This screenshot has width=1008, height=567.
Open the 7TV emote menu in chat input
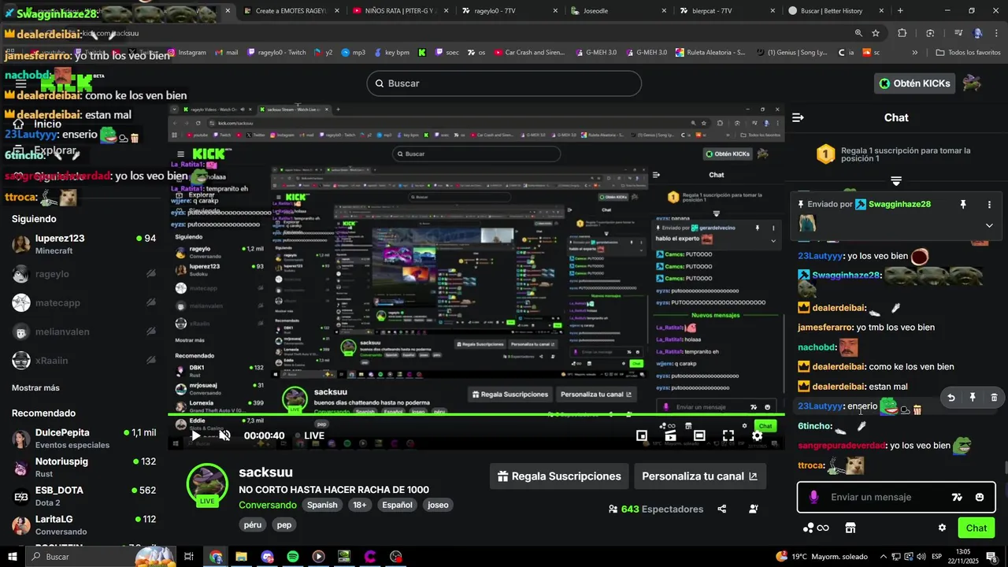[x=957, y=497]
